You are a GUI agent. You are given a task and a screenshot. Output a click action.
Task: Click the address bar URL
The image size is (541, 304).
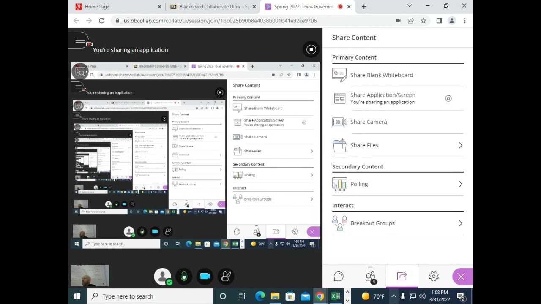[x=220, y=21]
